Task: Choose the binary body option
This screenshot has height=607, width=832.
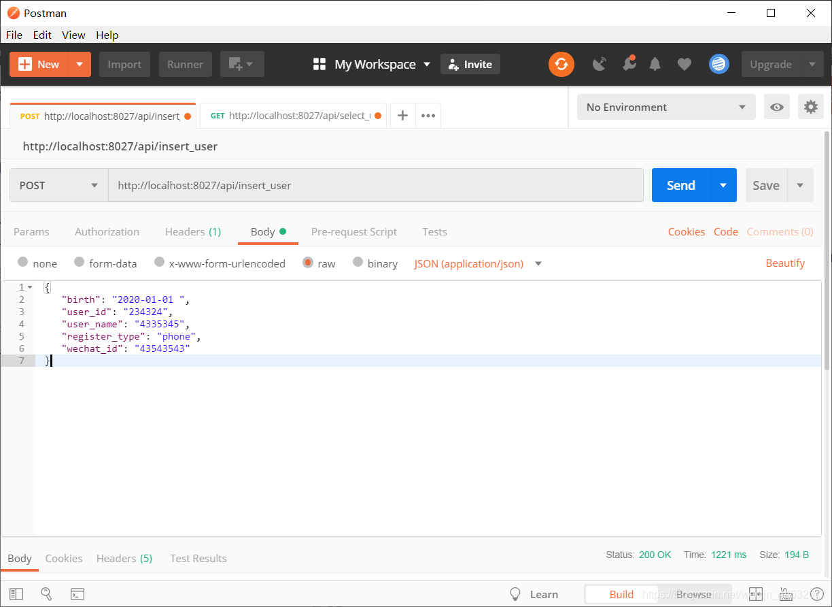Action: [358, 263]
